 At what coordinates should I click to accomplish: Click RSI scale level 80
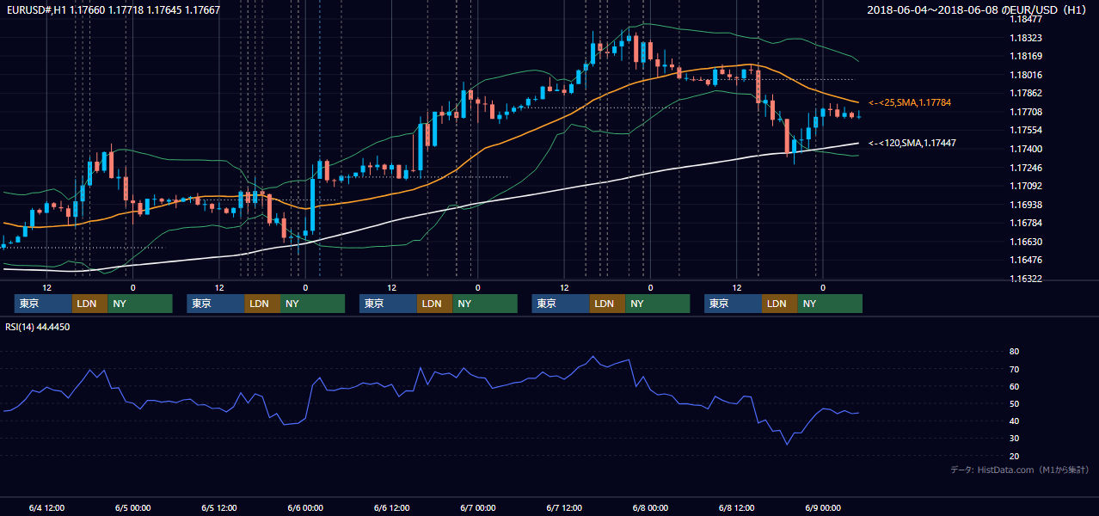pyautogui.click(x=1015, y=352)
